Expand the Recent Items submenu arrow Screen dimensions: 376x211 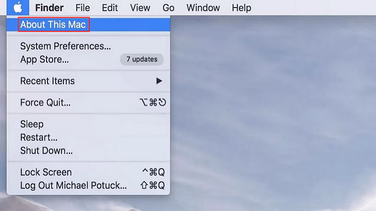pyautogui.click(x=159, y=81)
